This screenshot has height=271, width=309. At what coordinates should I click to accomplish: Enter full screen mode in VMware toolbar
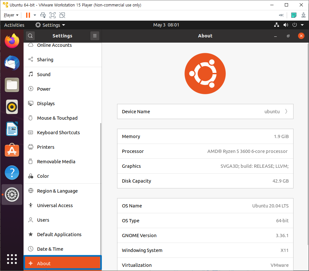[x=53, y=15]
